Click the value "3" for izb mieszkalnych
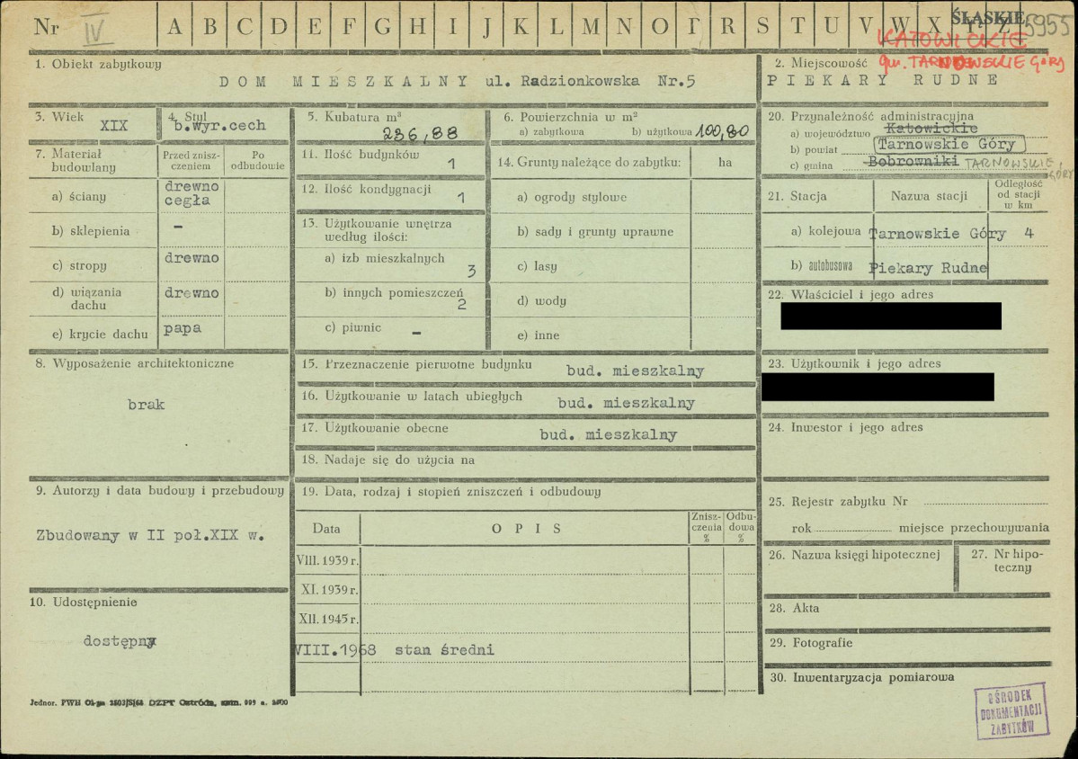The image size is (1078, 759). [471, 271]
